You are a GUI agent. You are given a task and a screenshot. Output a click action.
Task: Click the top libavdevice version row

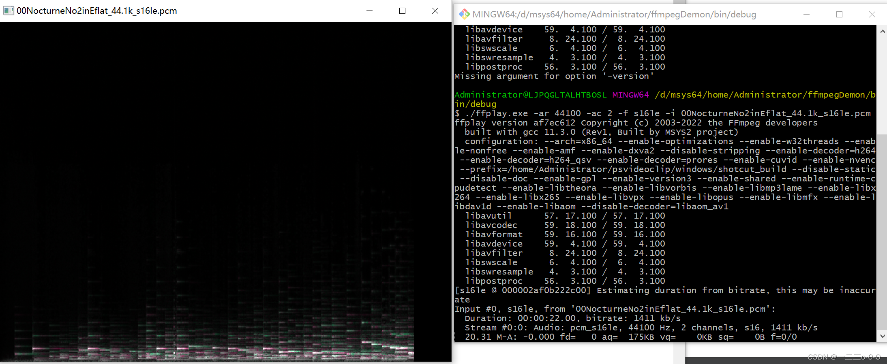coord(565,30)
